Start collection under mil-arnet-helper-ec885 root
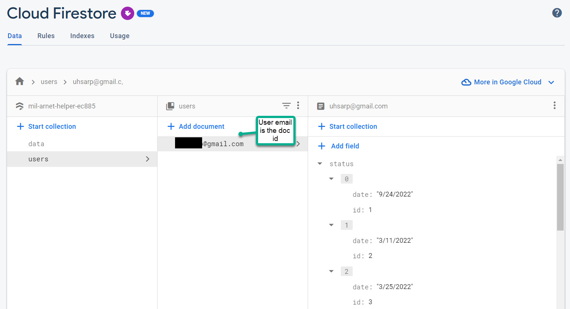This screenshot has height=309, width=570. coord(46,127)
